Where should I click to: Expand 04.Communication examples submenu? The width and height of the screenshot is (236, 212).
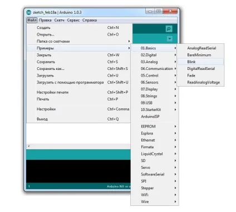(154, 69)
